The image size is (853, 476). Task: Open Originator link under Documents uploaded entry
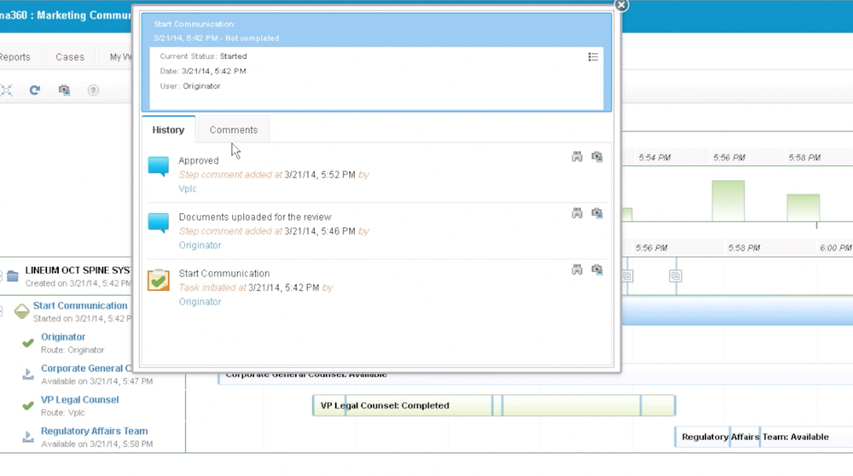200,246
